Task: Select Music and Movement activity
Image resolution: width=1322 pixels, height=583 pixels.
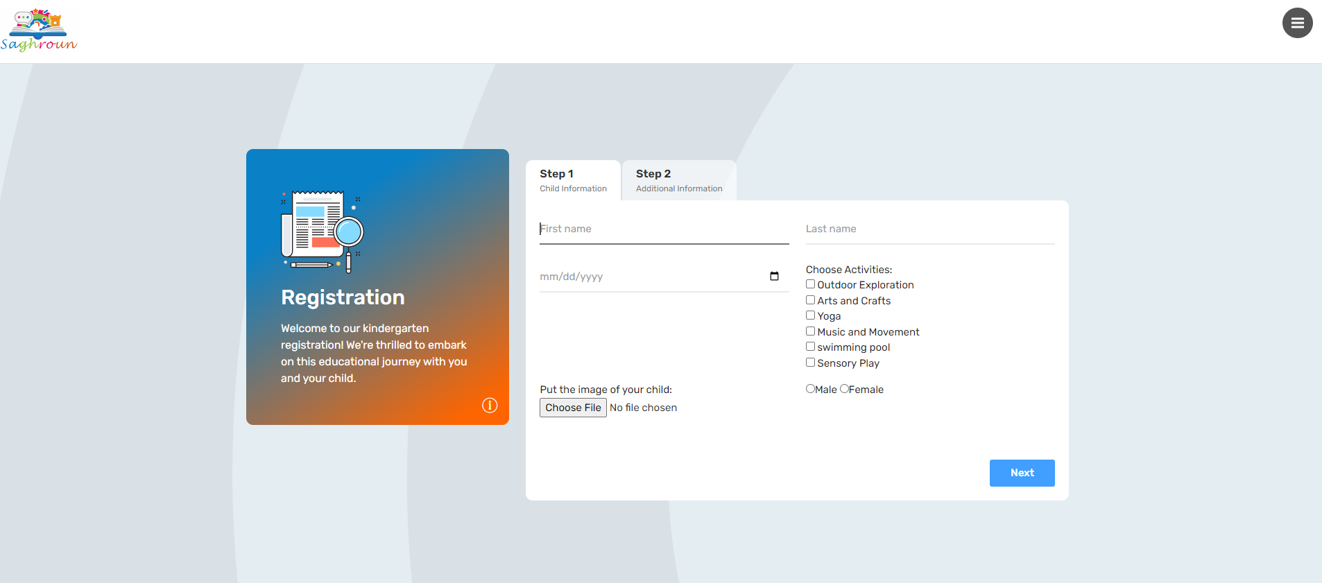Action: 810,331
